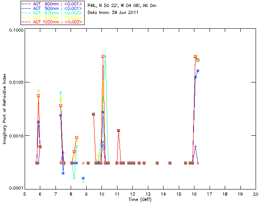Click the purple dashed line in legend

point(26,4)
